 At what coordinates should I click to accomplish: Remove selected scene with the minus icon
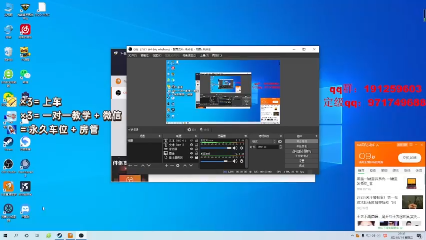[136, 165]
